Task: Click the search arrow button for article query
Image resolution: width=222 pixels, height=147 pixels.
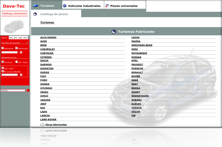Action: [x=21, y=52]
